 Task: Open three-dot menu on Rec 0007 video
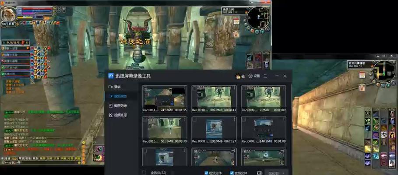pyautogui.click(x=284, y=119)
